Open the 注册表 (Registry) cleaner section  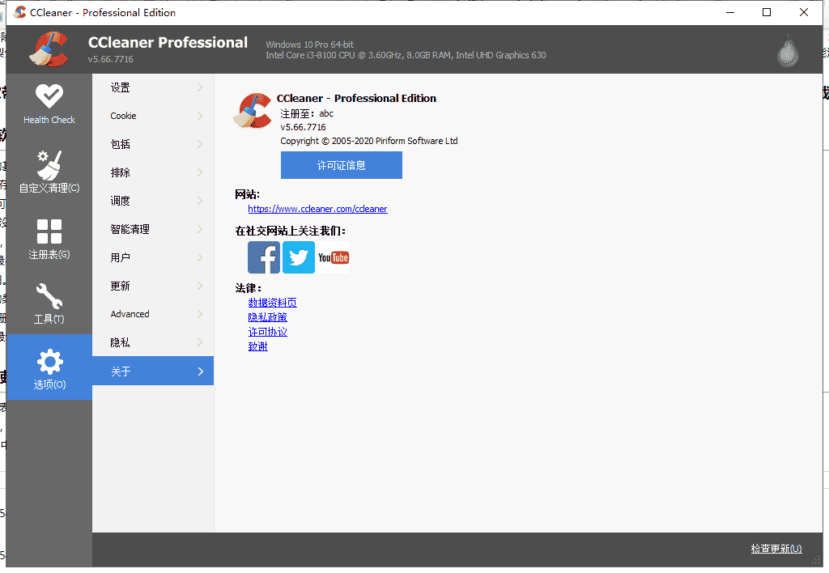(x=49, y=238)
